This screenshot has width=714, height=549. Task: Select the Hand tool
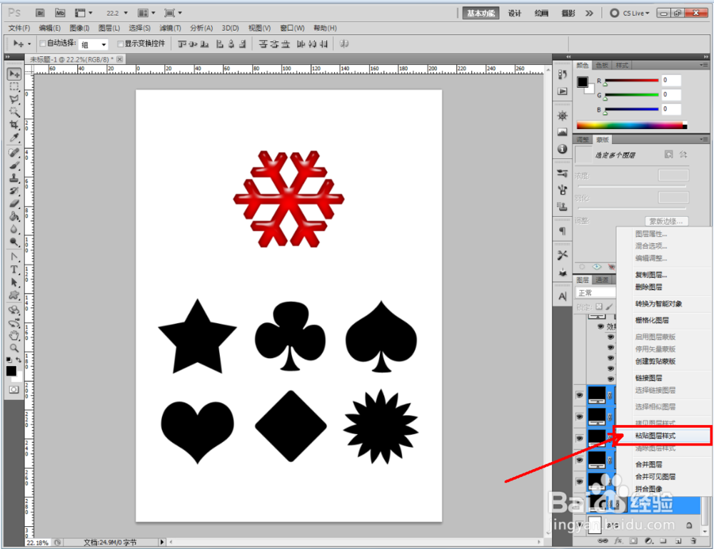[14, 336]
